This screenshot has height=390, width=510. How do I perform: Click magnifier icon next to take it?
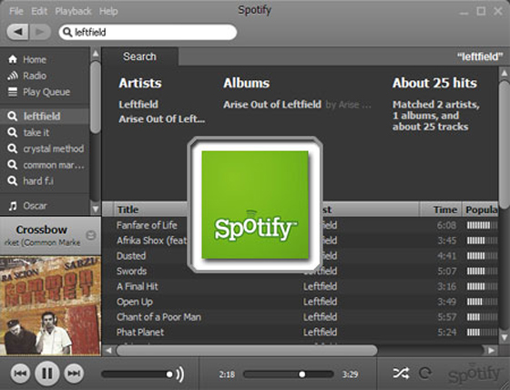pos(13,132)
